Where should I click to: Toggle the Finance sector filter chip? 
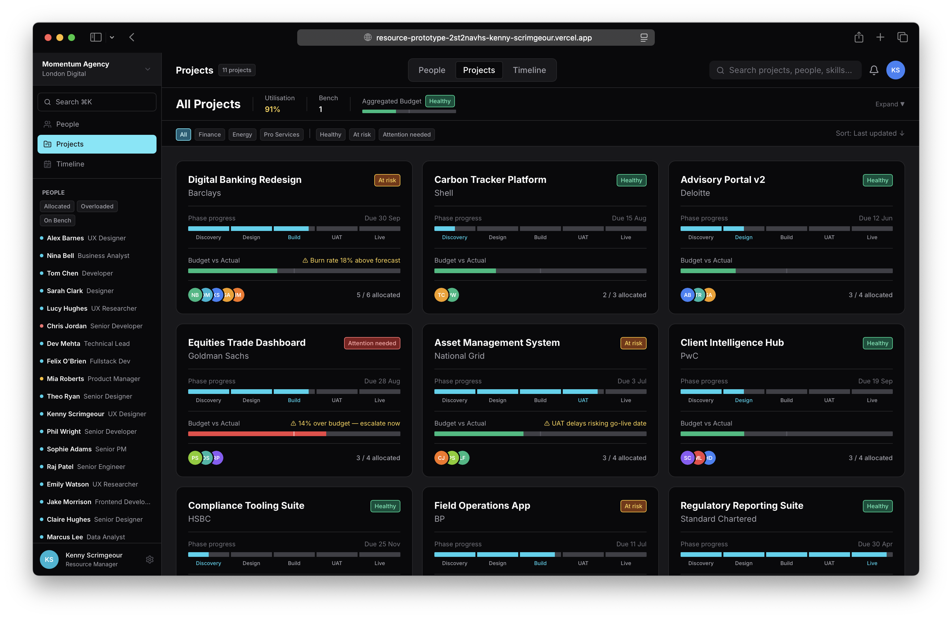click(x=209, y=134)
